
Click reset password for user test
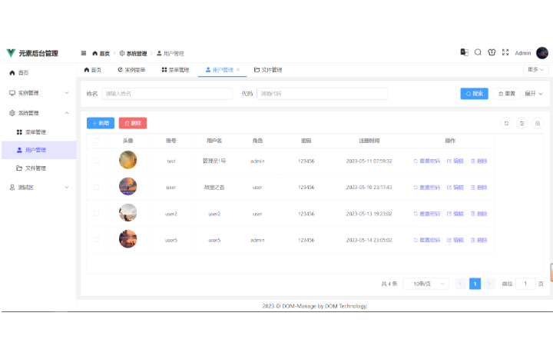427,161
